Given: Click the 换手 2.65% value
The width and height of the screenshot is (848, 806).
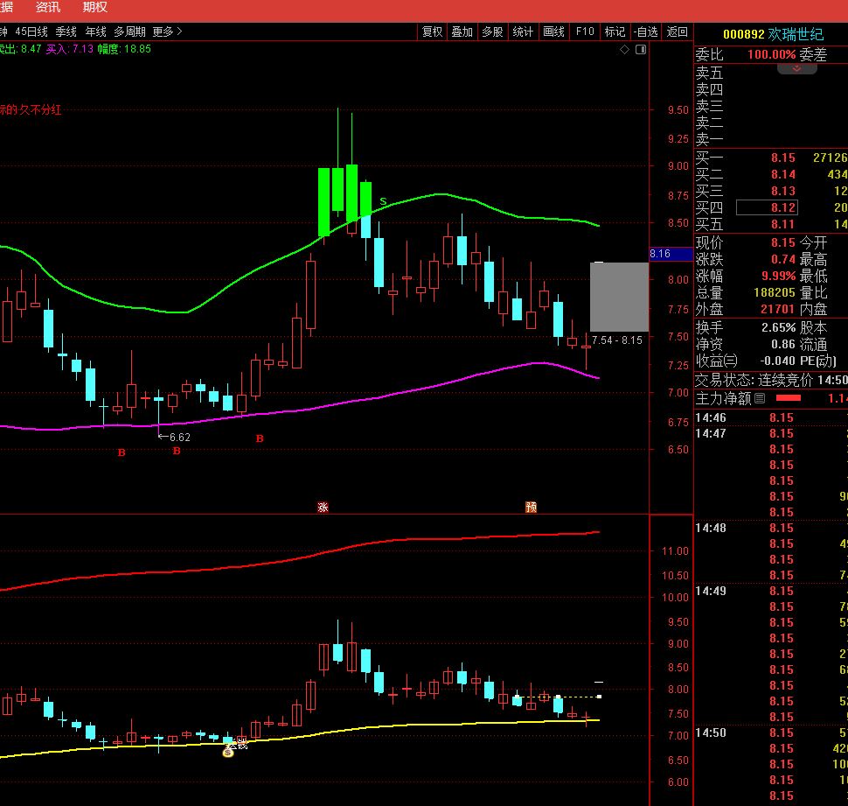Looking at the screenshot, I should [x=779, y=327].
